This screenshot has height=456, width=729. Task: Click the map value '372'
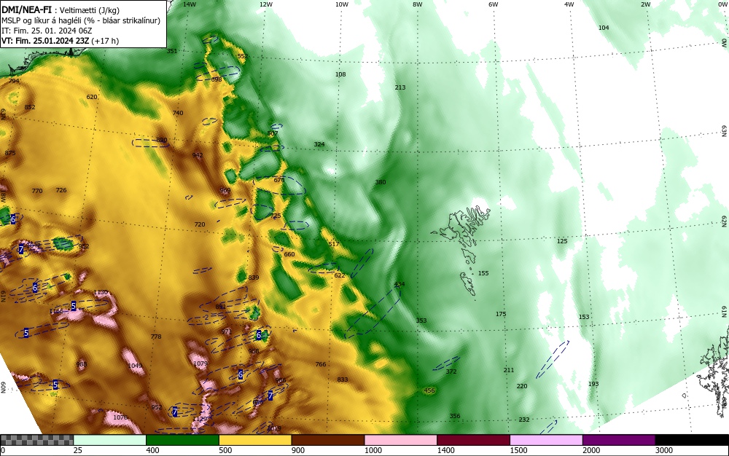(x=451, y=372)
